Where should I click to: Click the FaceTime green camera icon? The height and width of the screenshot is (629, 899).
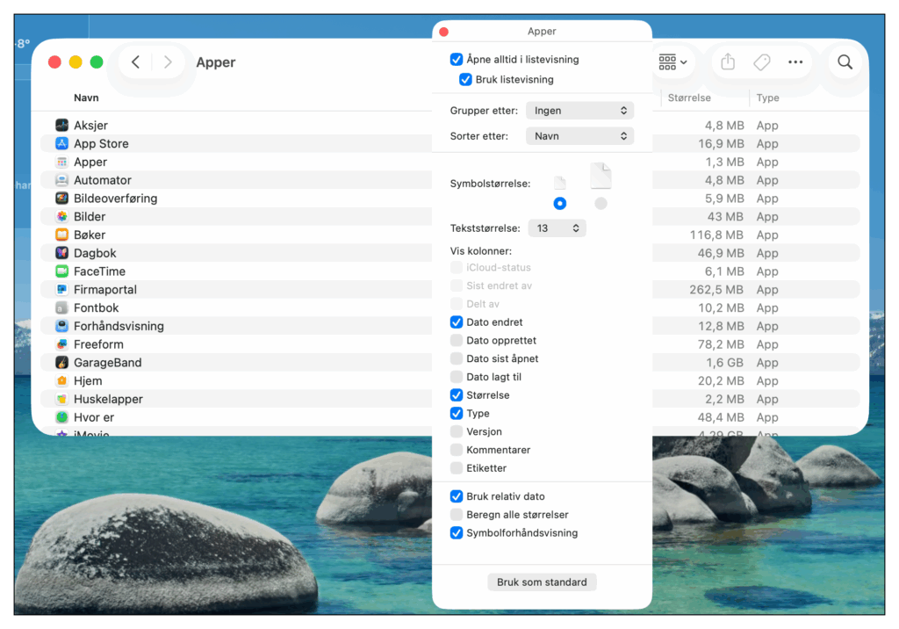(x=62, y=271)
